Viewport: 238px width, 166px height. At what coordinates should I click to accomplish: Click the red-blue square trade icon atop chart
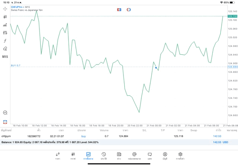coord(119,9)
